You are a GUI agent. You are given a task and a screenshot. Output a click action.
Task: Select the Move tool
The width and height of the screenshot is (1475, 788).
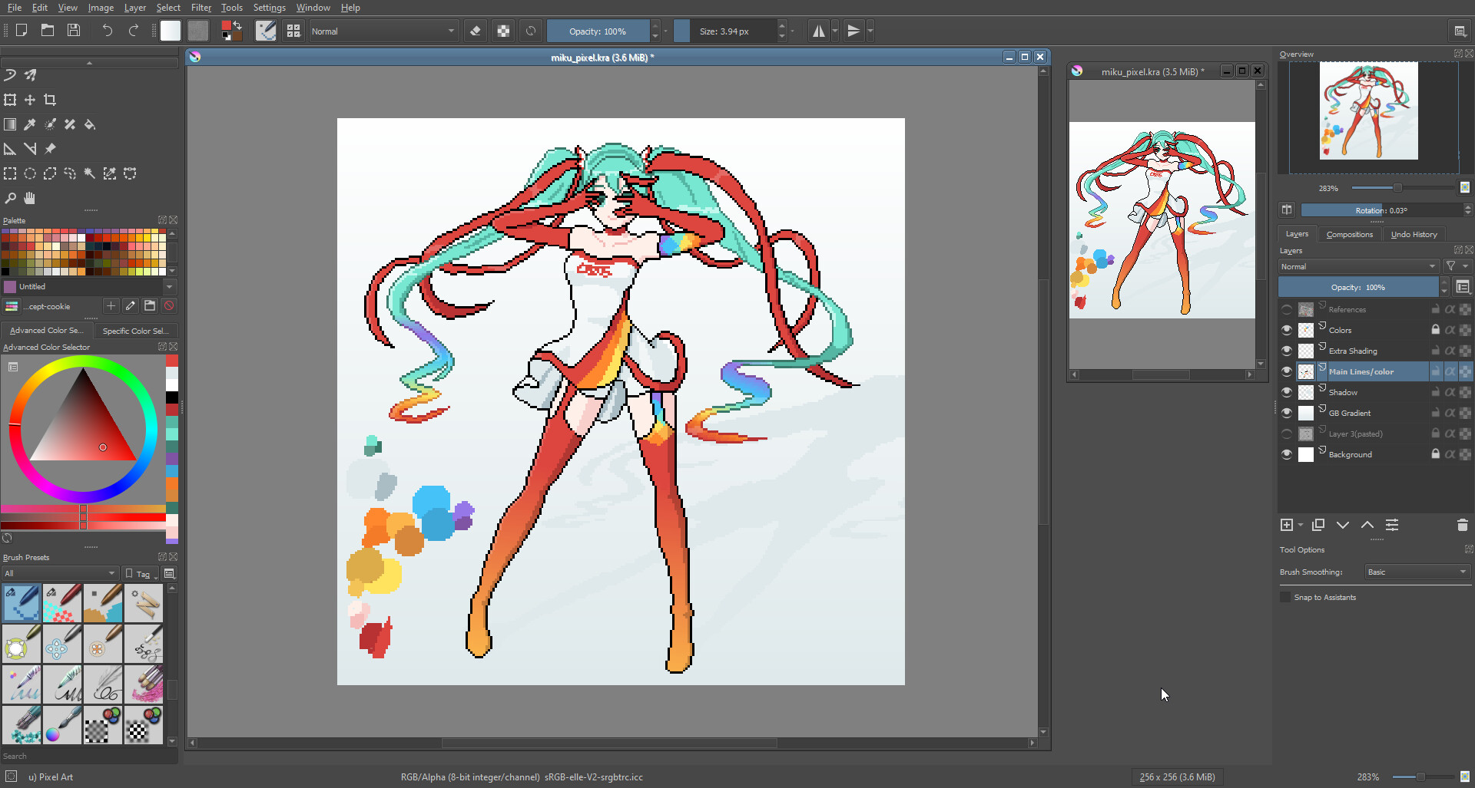tap(30, 100)
